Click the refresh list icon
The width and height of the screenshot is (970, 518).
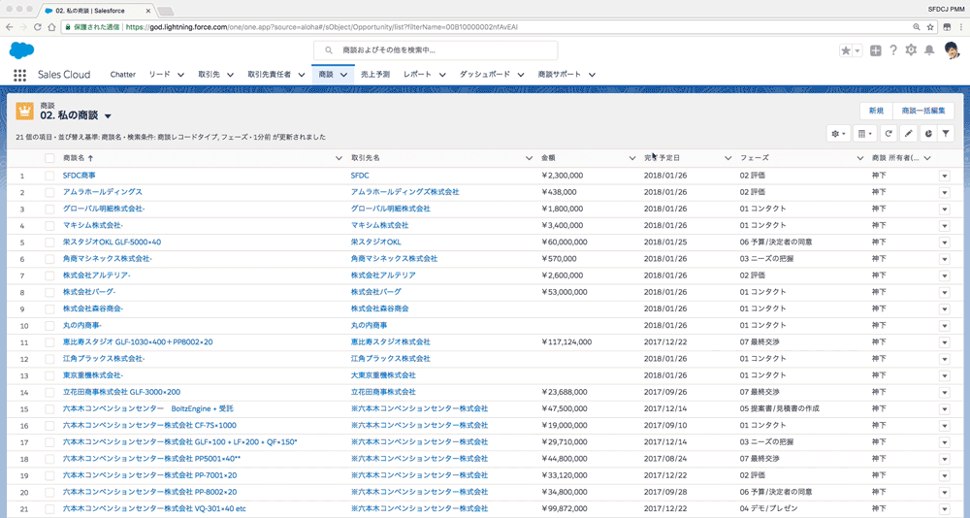click(x=889, y=133)
